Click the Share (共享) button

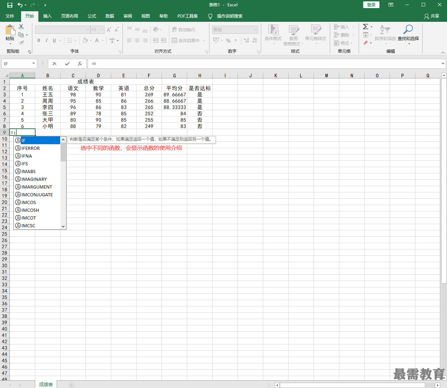click(432, 16)
